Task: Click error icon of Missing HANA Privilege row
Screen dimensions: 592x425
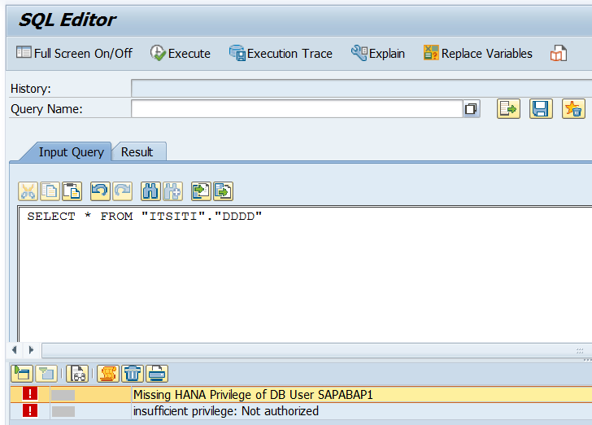Action: [30, 393]
